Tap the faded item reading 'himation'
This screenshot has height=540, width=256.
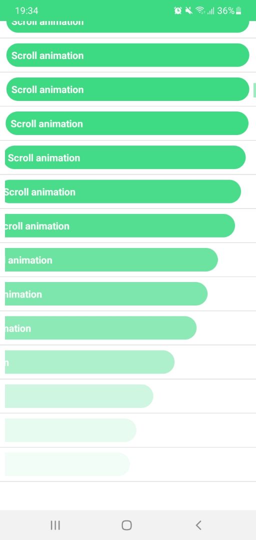(x=106, y=294)
